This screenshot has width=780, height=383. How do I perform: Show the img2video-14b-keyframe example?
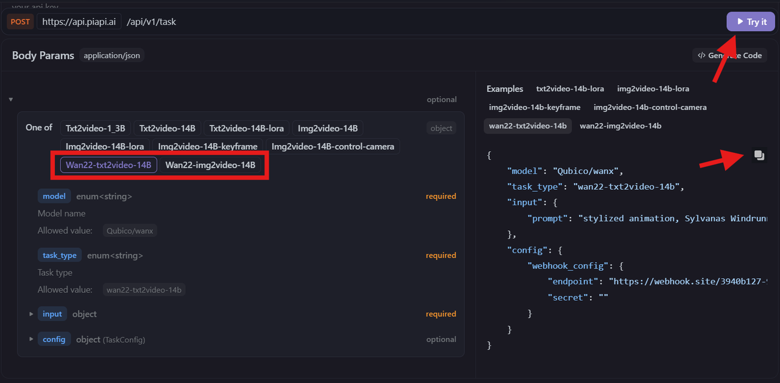pos(534,107)
